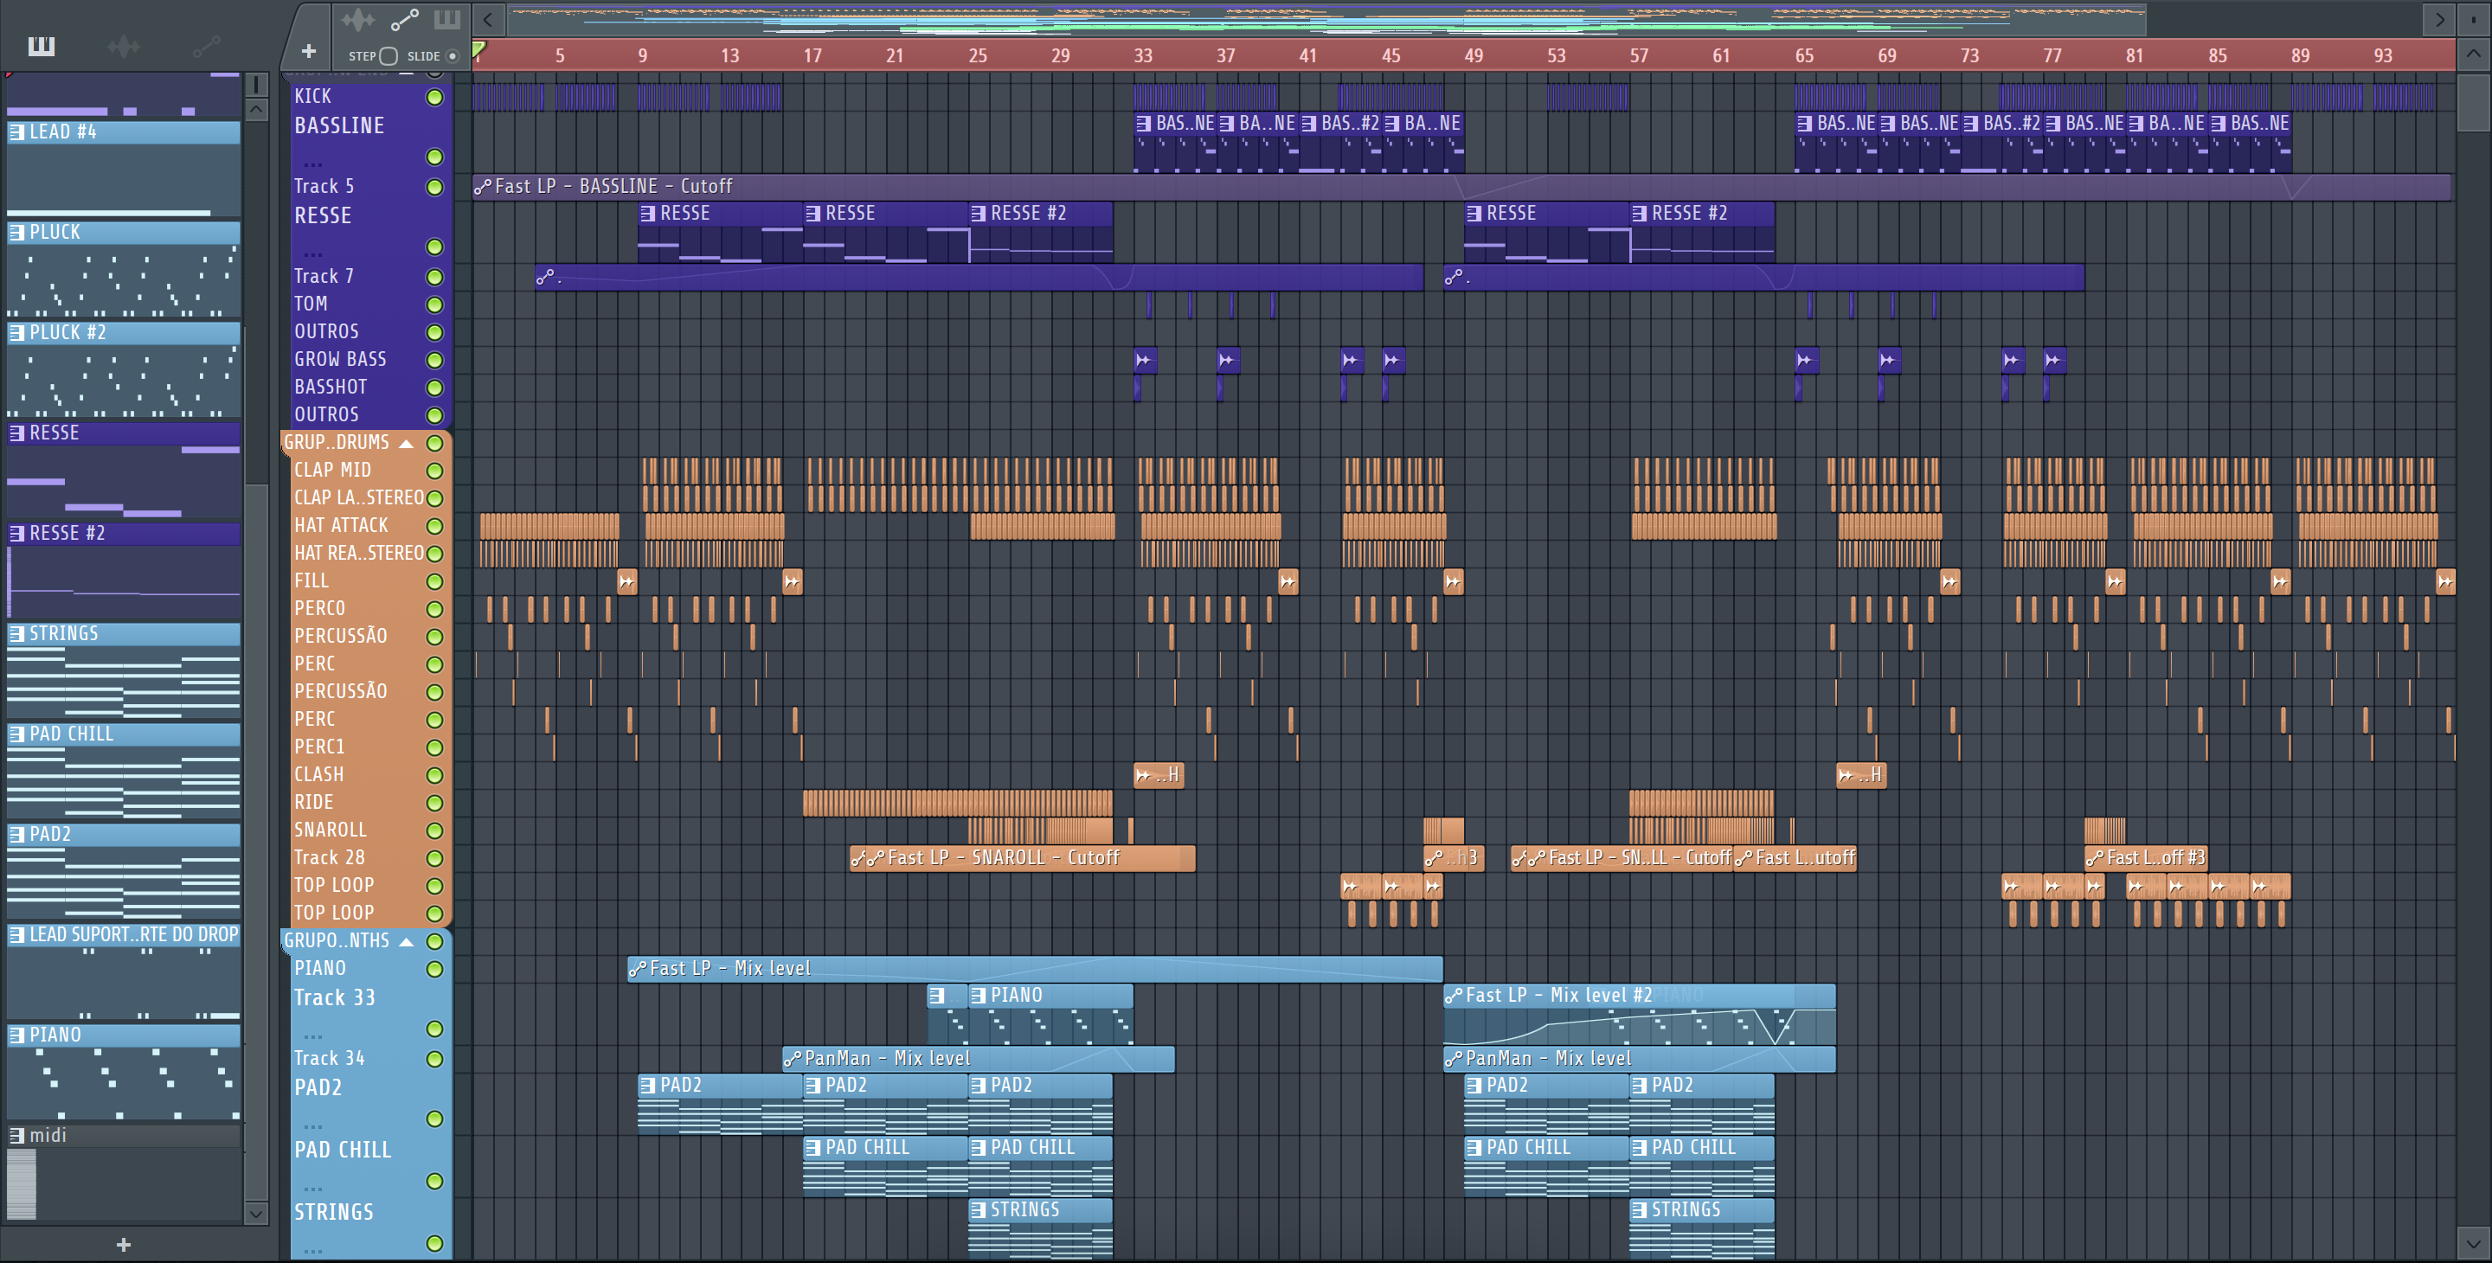The image size is (2492, 1263).
Task: Mute the RESSE track
Action: (435, 247)
